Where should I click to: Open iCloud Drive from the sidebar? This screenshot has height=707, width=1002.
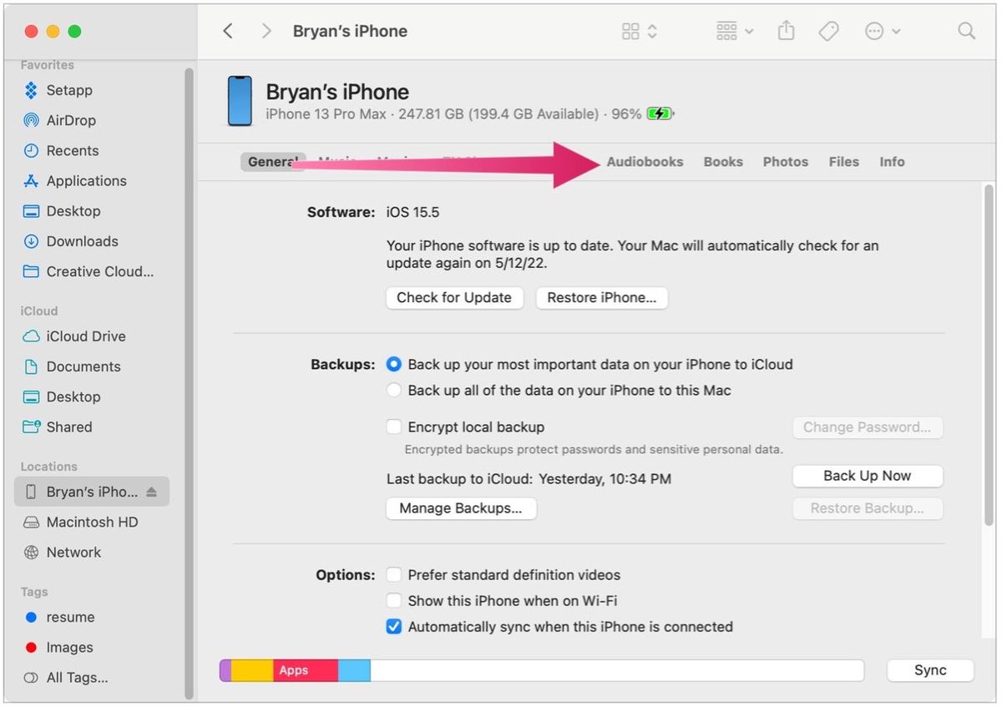coord(84,336)
